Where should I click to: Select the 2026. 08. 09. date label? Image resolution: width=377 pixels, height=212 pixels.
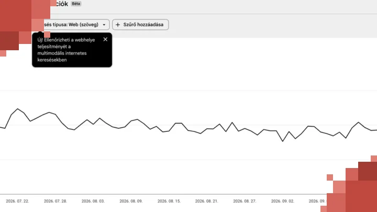[x=131, y=201]
